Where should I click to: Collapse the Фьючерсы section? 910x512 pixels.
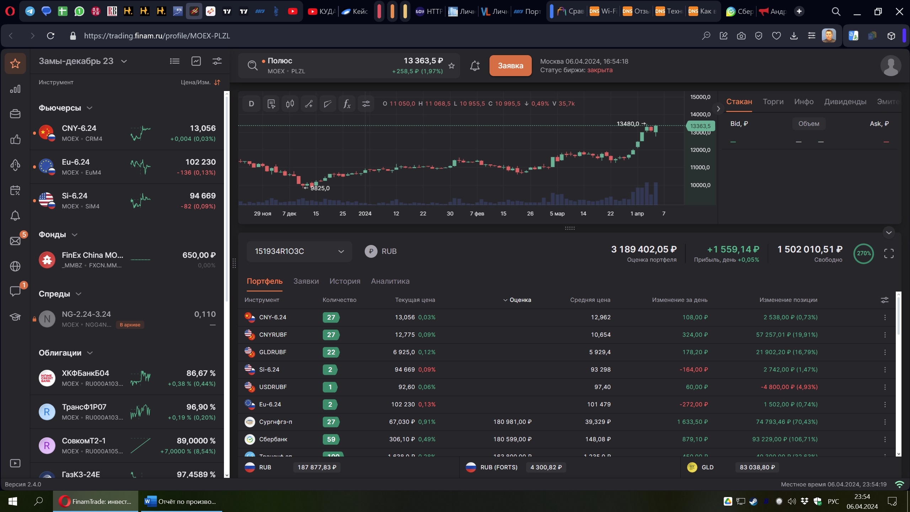tap(90, 108)
